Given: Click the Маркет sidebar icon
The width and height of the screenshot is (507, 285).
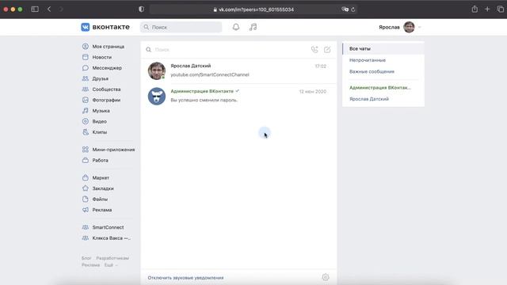Looking at the screenshot, I should (86, 177).
